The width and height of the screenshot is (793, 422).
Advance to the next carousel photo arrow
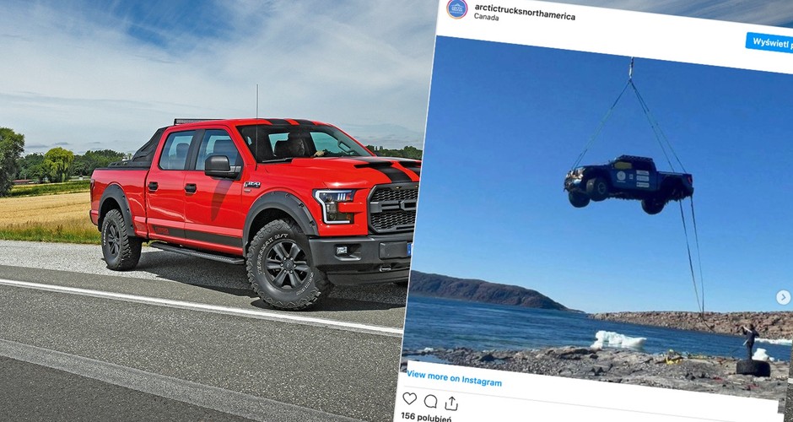point(783,297)
